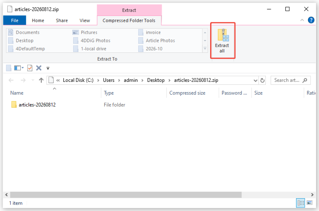Viewport: 319px width, 211px height.
Task: Click the '1 item' status bar text
Action: click(x=16, y=203)
